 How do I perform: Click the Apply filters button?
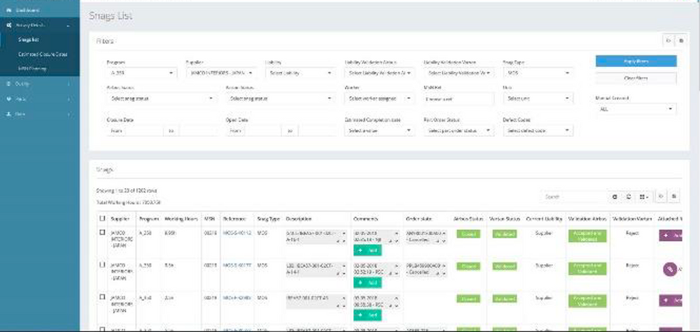[636, 61]
